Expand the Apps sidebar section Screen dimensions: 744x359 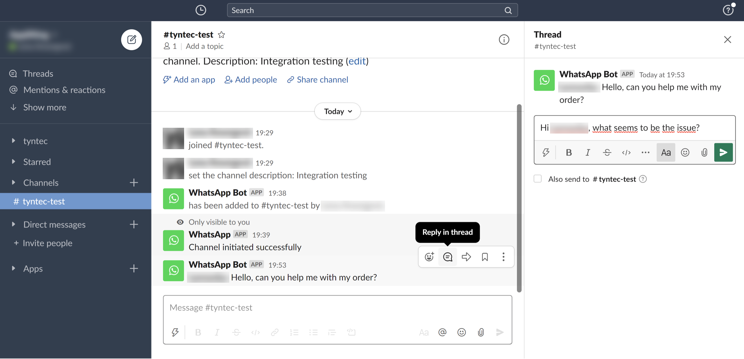tap(13, 268)
